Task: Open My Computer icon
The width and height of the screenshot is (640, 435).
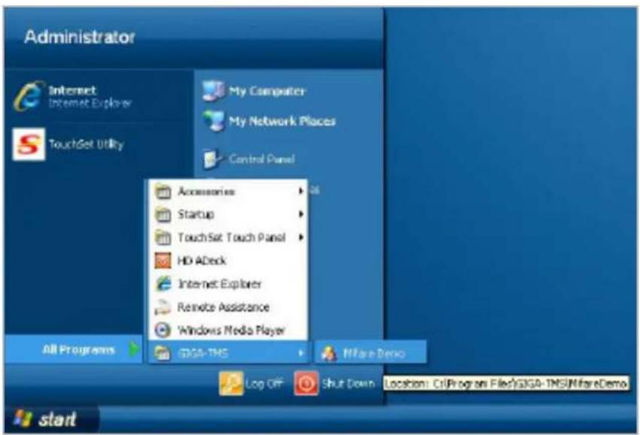Action: [213, 90]
